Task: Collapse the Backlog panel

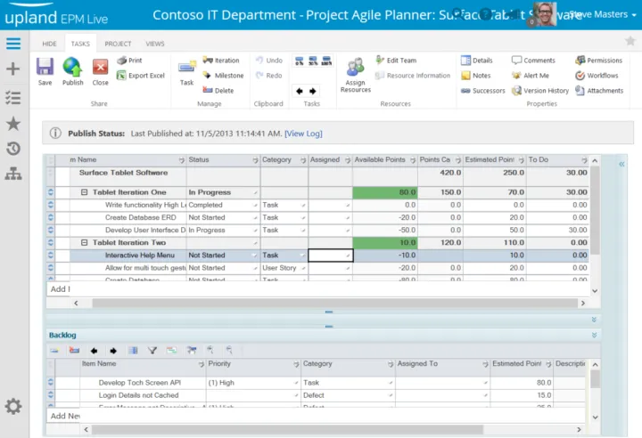Action: [594, 335]
